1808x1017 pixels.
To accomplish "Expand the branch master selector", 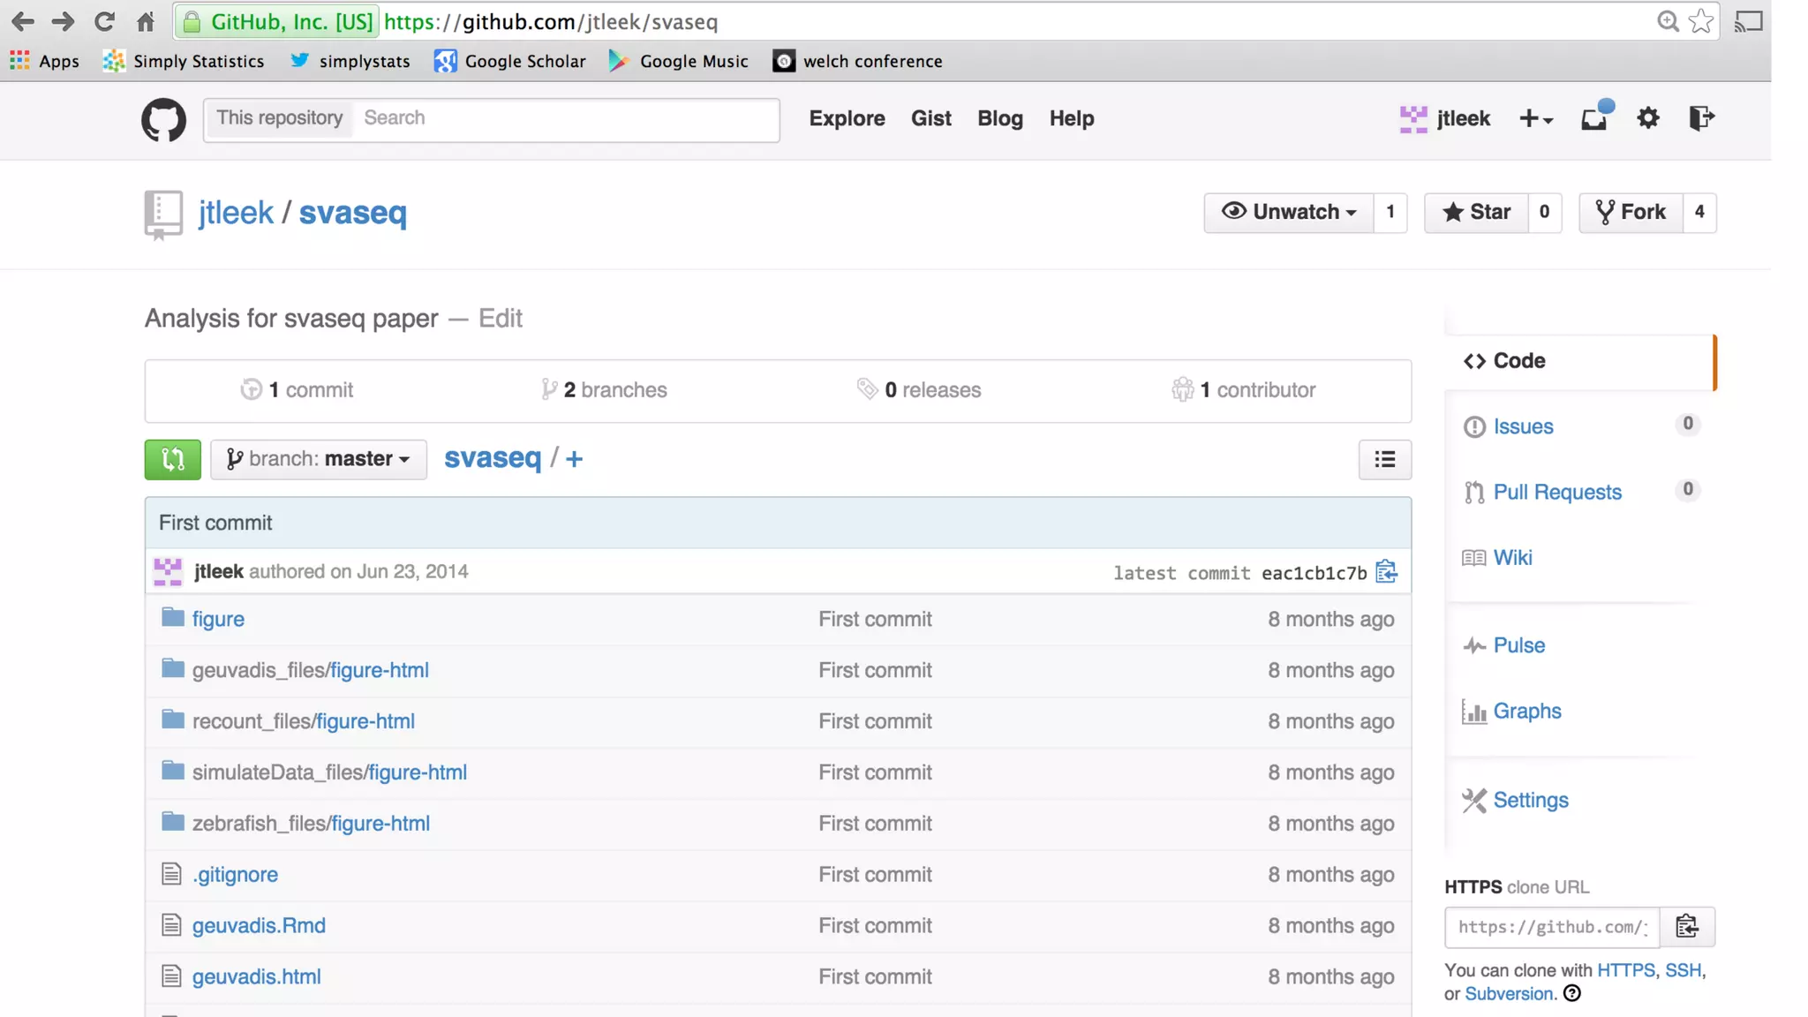I will (x=319, y=459).
